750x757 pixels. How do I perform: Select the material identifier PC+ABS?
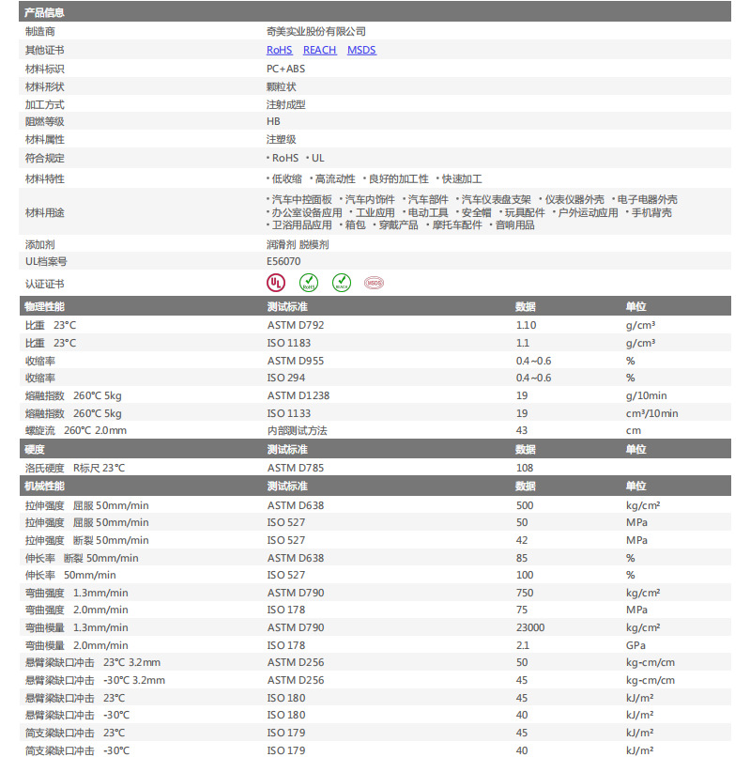coord(285,70)
